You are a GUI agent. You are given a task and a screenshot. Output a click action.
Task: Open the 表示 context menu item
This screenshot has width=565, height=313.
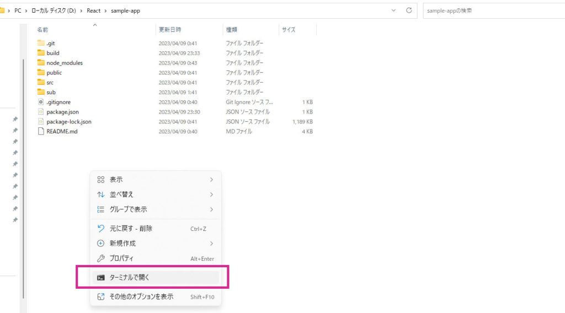tap(155, 180)
